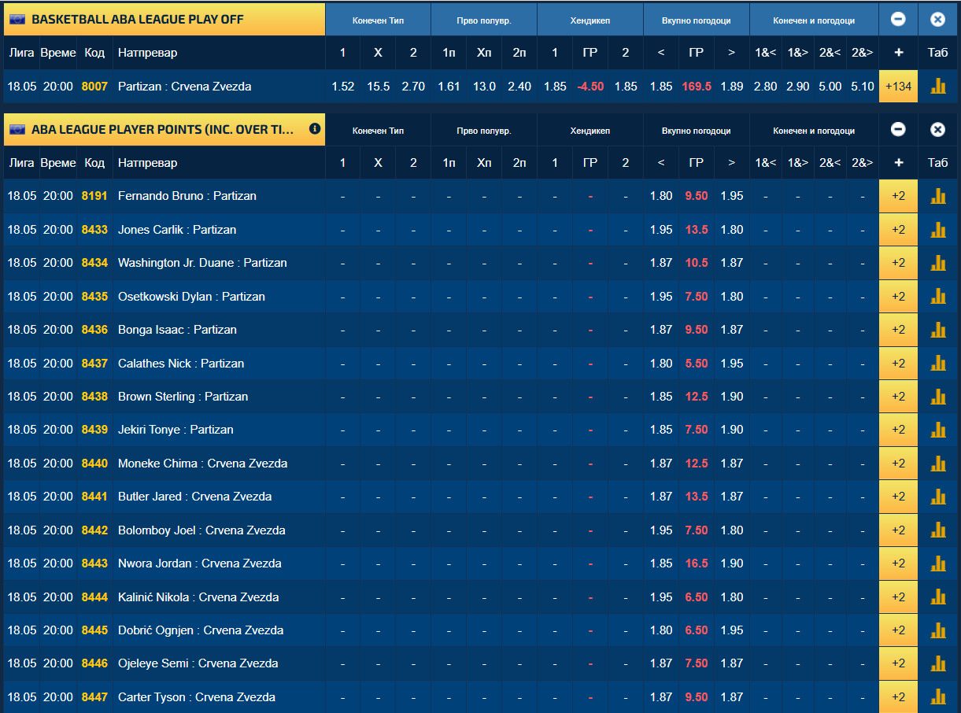This screenshot has width=961, height=713.
Task: Close the ABA League Player Points section
Action: coord(937,130)
